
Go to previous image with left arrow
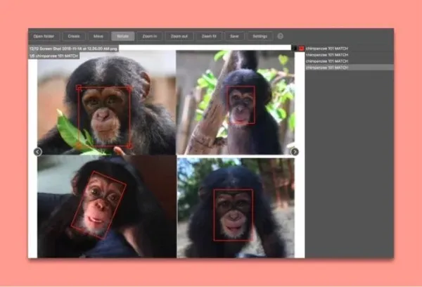[38, 152]
